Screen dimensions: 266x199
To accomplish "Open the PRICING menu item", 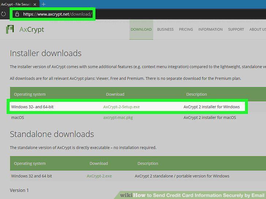I will tap(186, 30).
